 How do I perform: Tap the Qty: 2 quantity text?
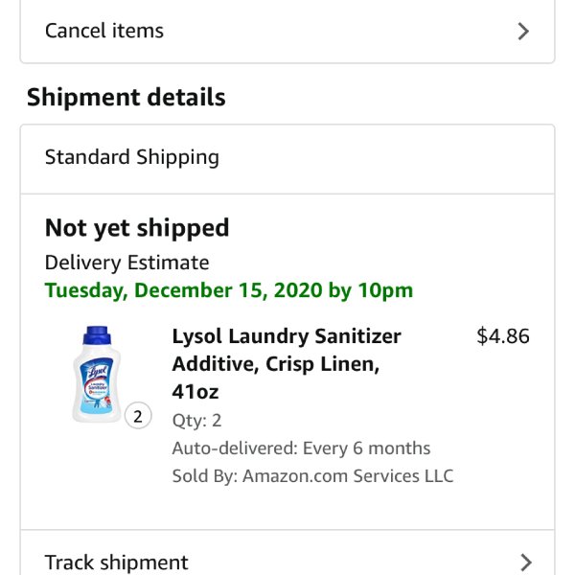[x=196, y=421]
